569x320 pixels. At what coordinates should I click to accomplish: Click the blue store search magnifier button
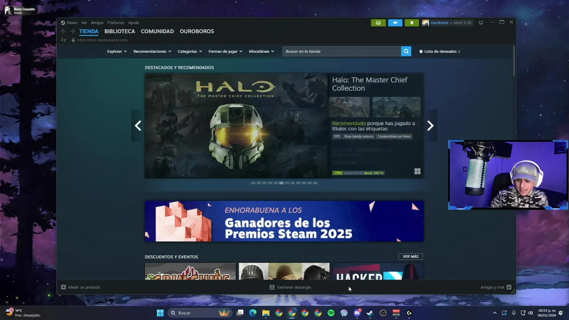(x=406, y=51)
